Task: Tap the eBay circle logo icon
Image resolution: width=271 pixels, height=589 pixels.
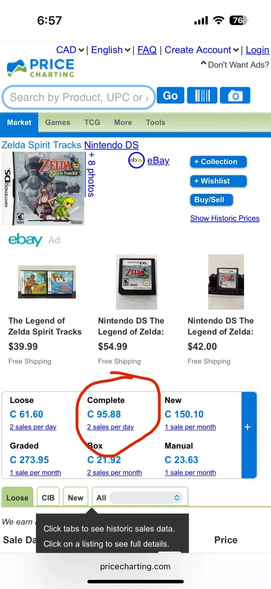Action: click(136, 161)
